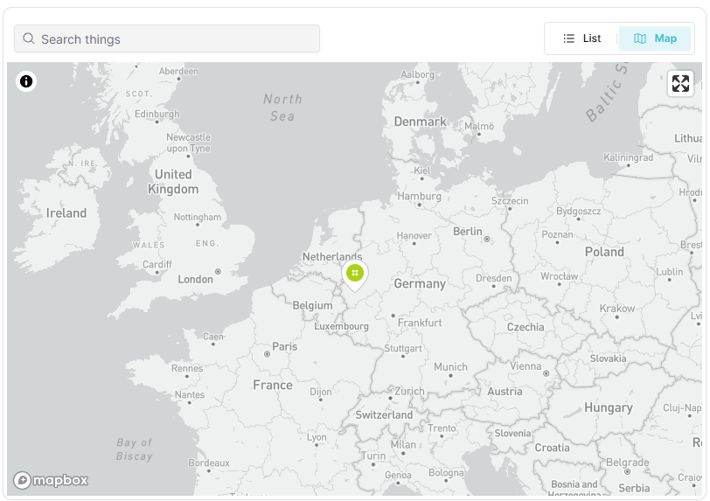Click the Cardiff city label
This screenshot has height=501, width=710.
click(x=157, y=264)
